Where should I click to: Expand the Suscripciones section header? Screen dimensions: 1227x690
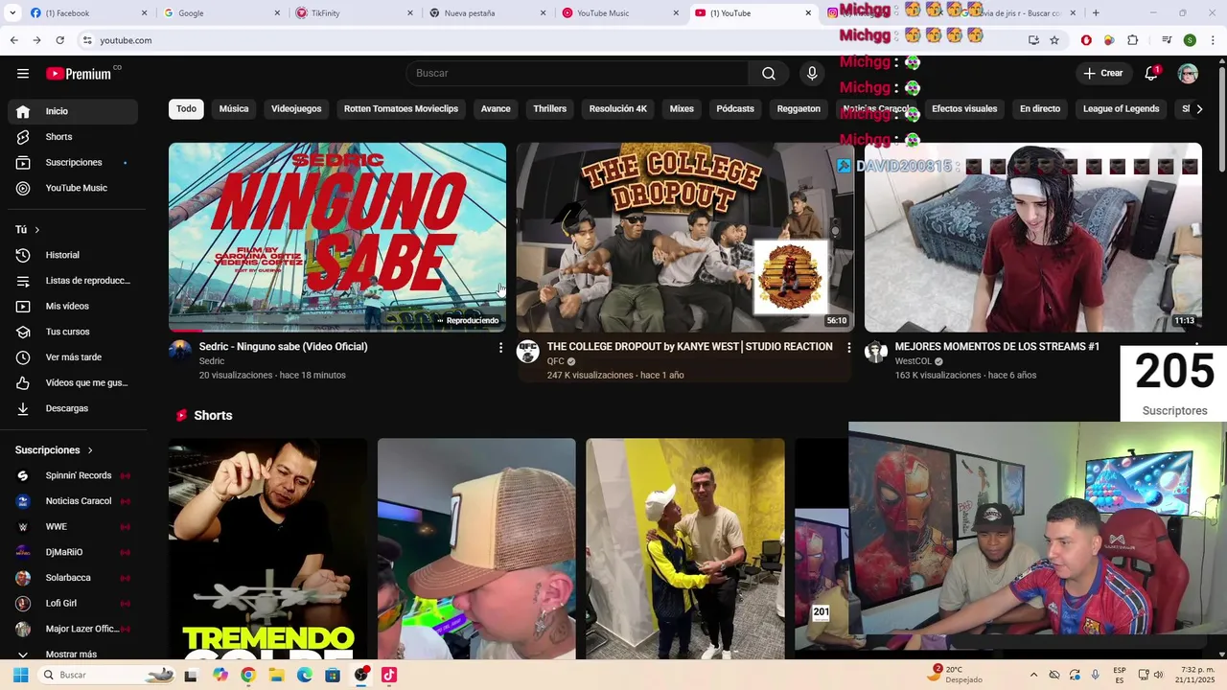click(x=55, y=450)
